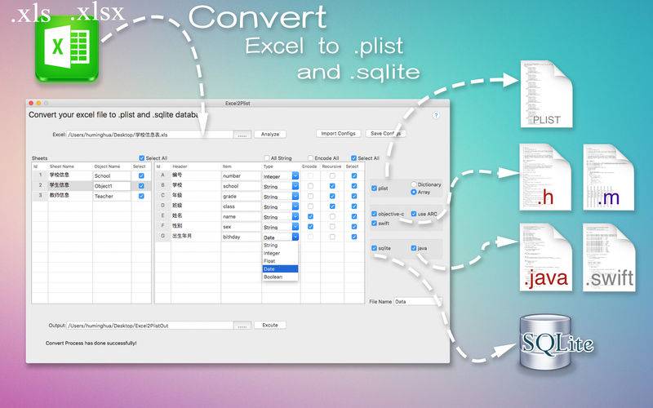Image resolution: width=653 pixels, height=408 pixels.
Task: Toggle the columns Select All checkbox
Action: tap(353, 158)
